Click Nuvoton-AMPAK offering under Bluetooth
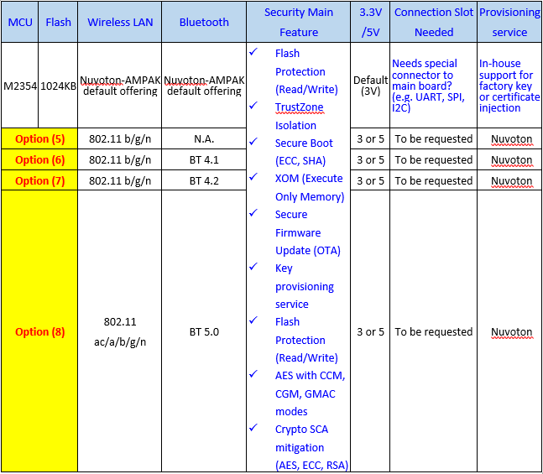The image size is (543, 474). tap(204, 86)
